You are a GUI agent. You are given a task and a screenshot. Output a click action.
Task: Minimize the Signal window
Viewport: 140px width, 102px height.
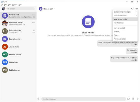127,2
